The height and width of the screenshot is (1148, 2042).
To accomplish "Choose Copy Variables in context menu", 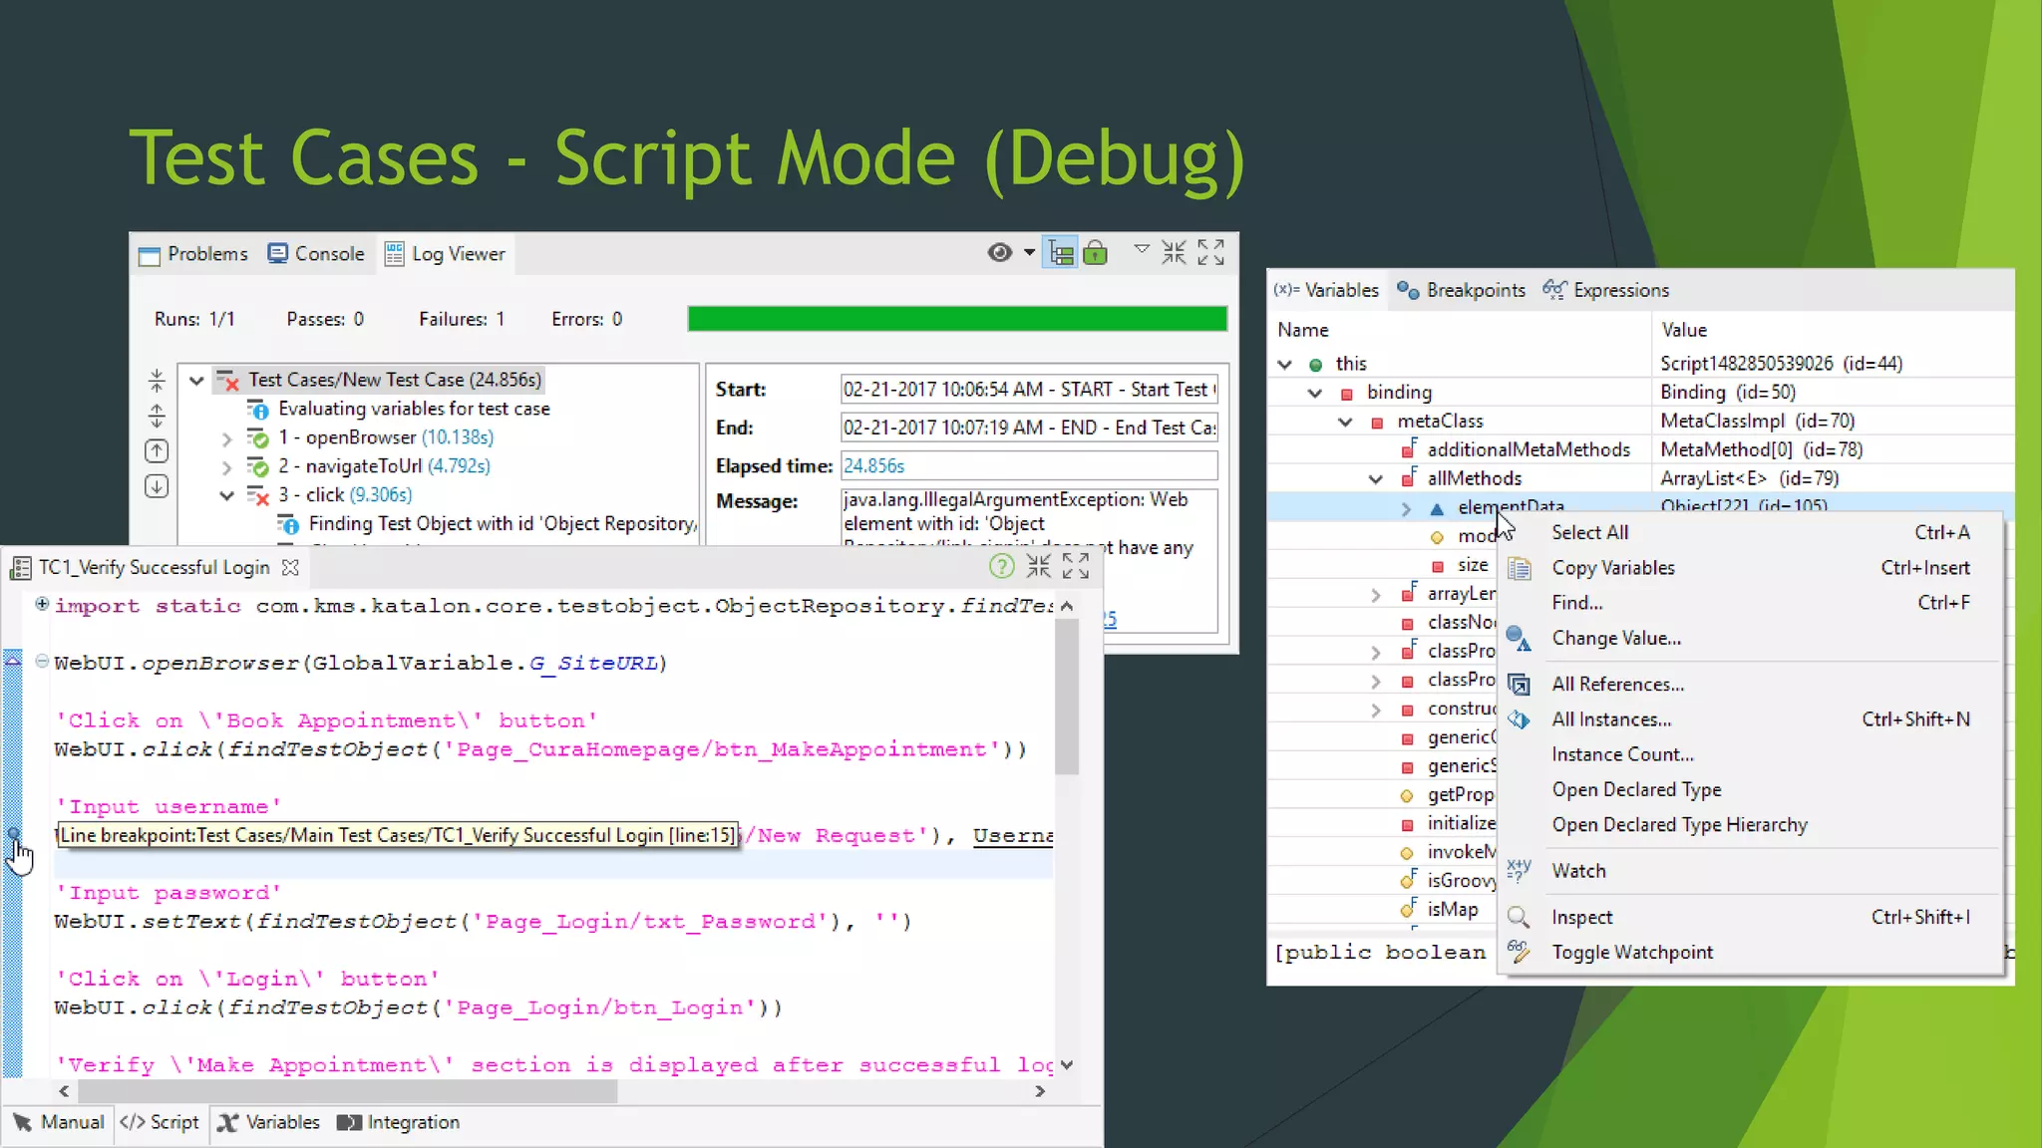I will coord(1753,568).
